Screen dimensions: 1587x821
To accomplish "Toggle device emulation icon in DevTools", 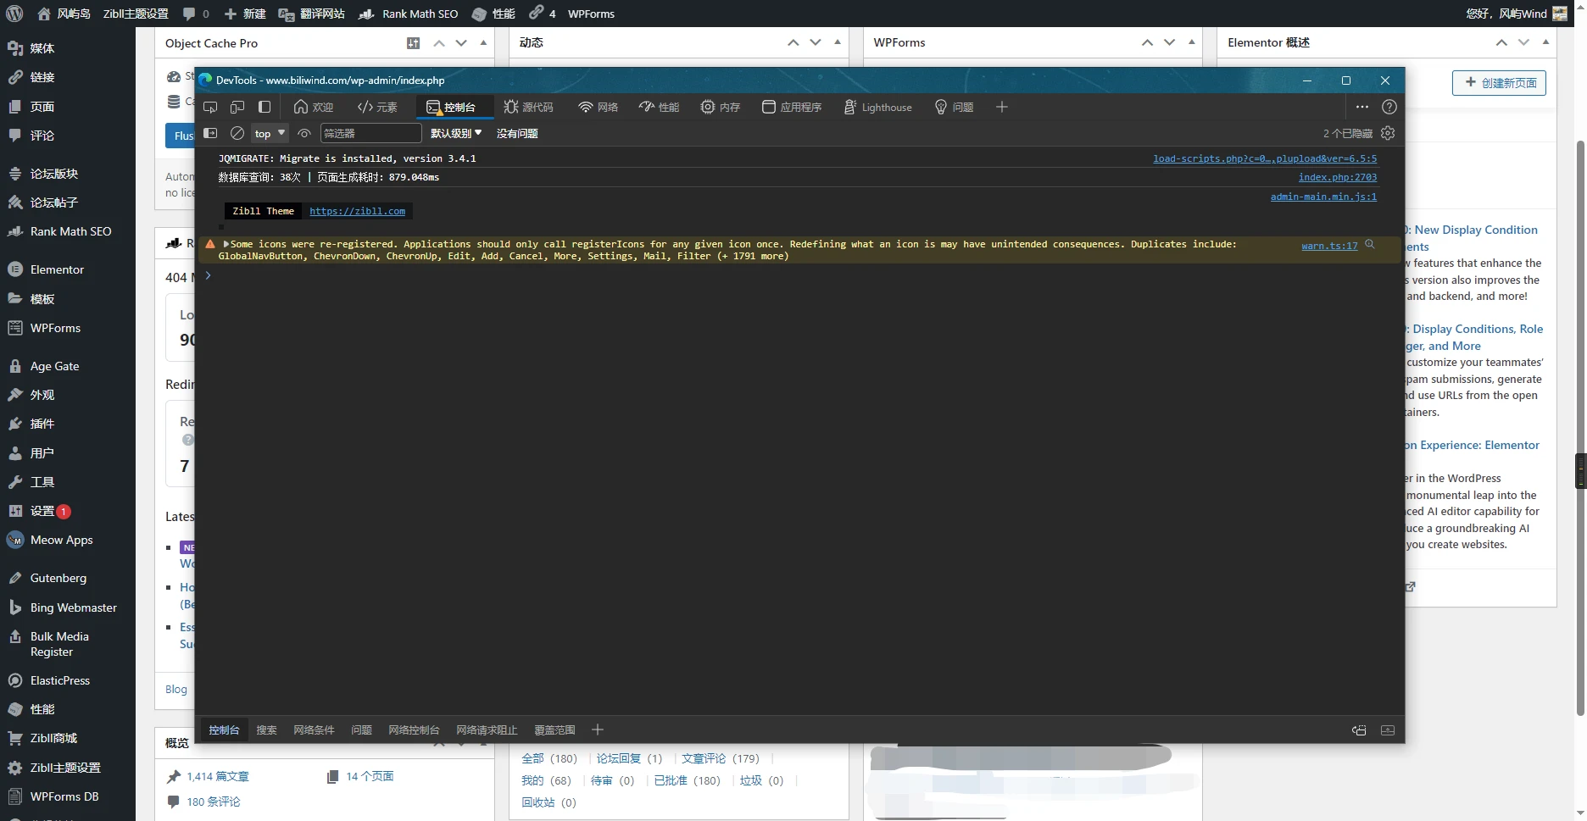I will point(237,107).
